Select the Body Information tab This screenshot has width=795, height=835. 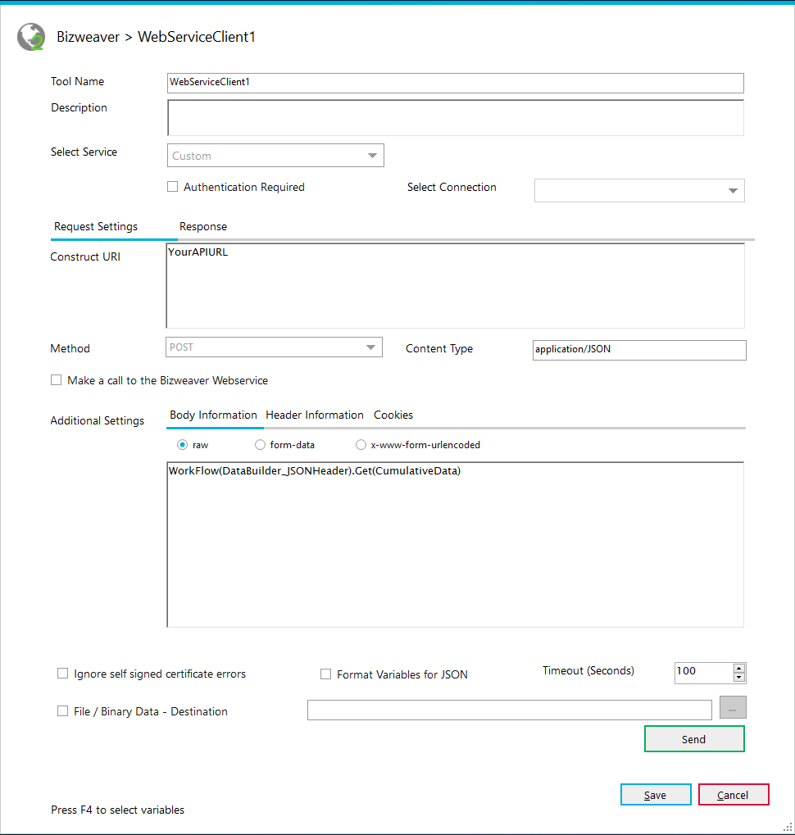pos(213,415)
